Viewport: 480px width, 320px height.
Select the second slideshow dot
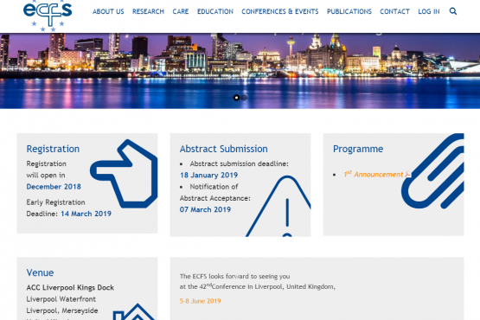point(244,98)
